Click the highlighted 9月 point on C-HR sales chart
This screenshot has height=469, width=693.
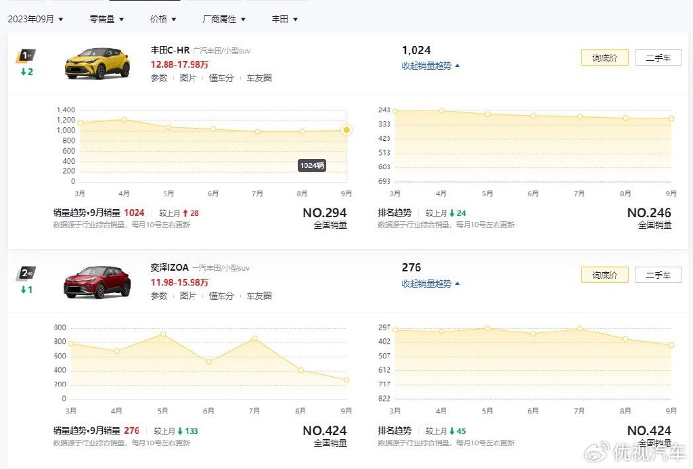pyautogui.click(x=346, y=130)
